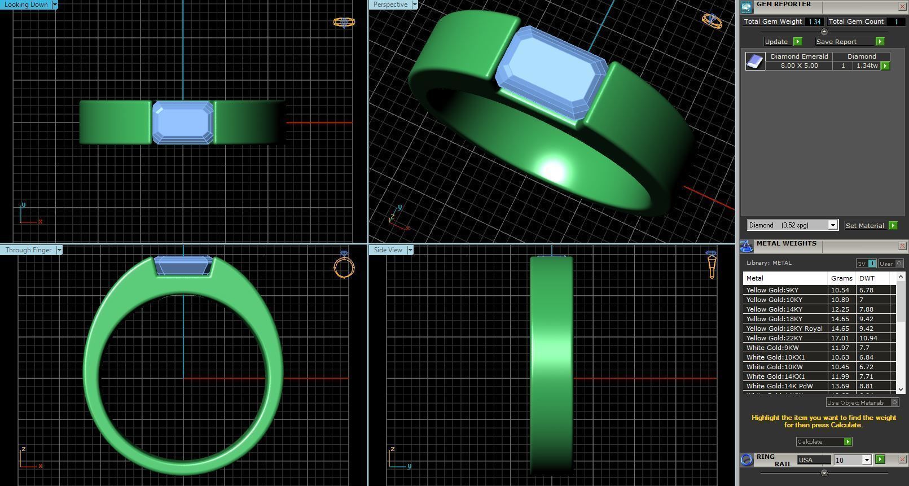Select White Gold:14KX1 row
Screen dimensions: 909x486
[819, 376]
